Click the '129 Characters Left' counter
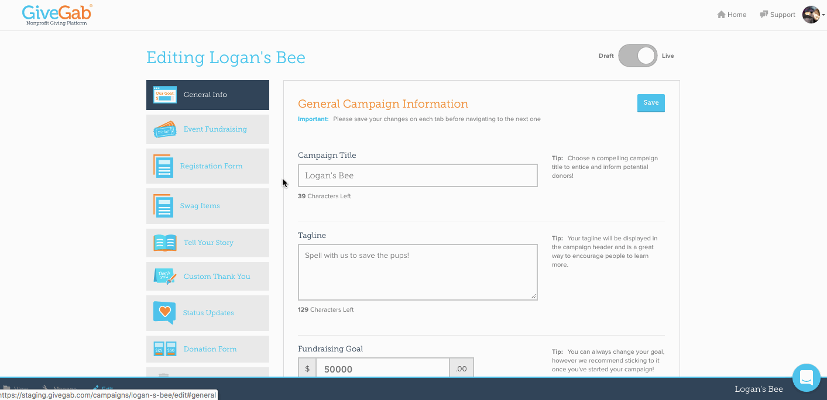This screenshot has height=400, width=827. pyautogui.click(x=326, y=310)
